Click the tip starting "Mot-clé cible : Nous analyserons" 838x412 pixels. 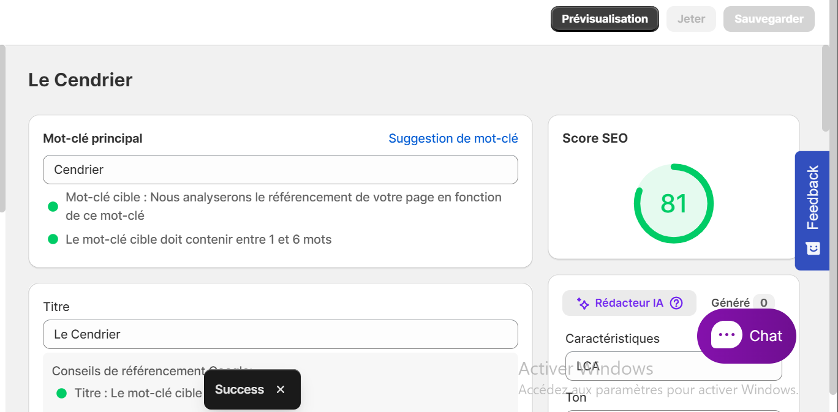click(x=284, y=206)
